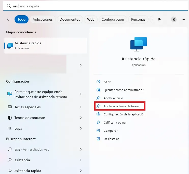Choose Anclar a la barra de tareas
This screenshot has width=189, height=174.
(121, 106)
